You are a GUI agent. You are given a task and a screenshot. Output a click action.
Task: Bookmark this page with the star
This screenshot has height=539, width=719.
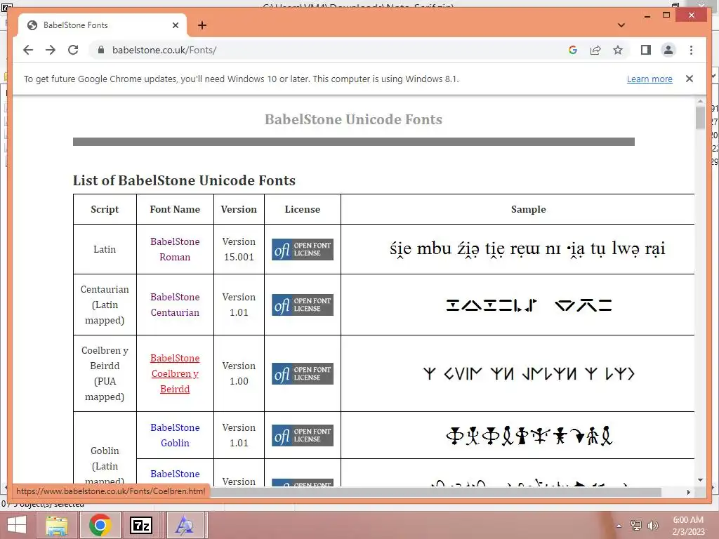(618, 50)
